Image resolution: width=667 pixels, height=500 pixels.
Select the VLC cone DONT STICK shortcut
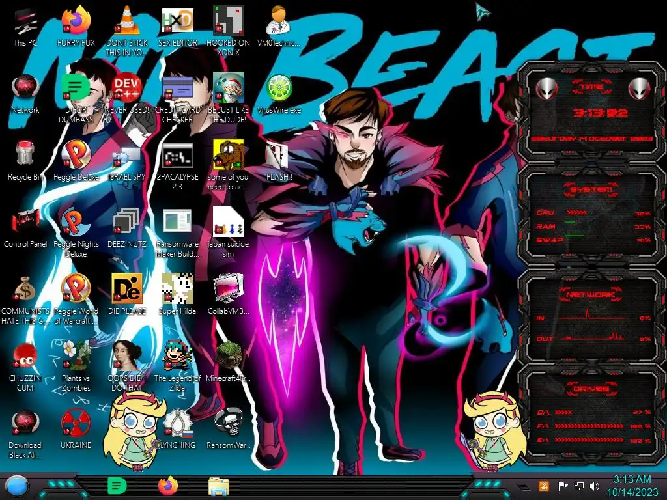127,31
